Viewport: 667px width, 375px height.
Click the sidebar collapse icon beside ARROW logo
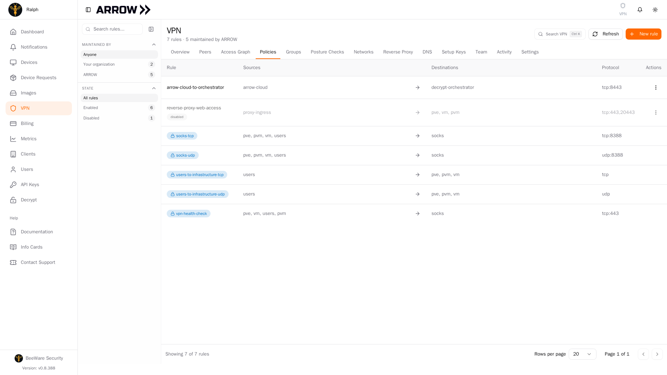pos(88,10)
